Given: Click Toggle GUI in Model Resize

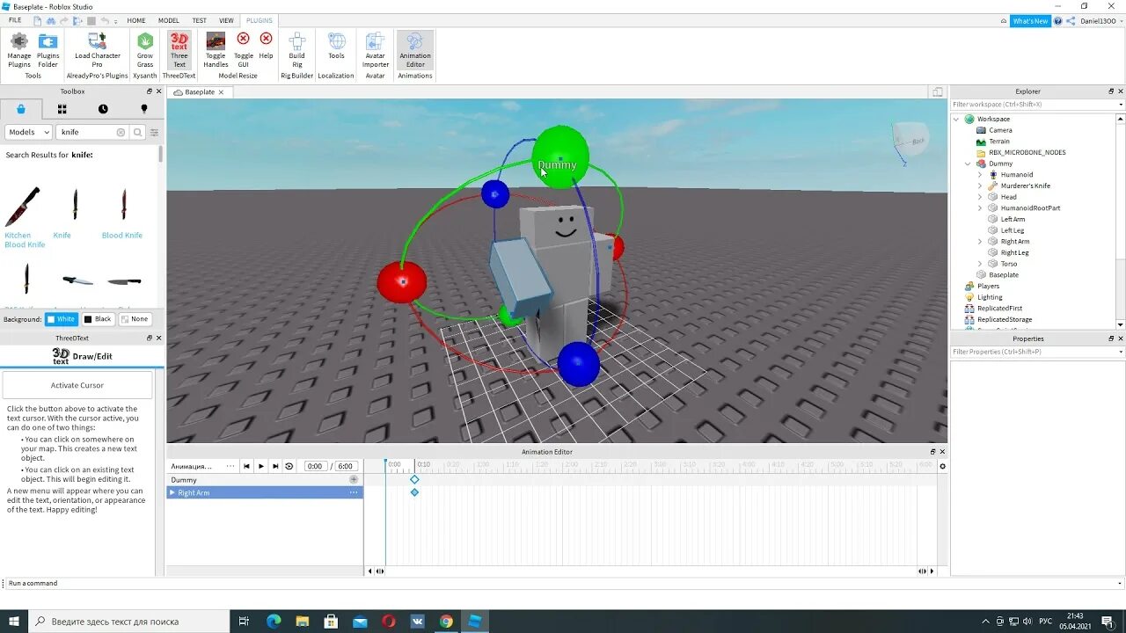Looking at the screenshot, I should (244, 50).
